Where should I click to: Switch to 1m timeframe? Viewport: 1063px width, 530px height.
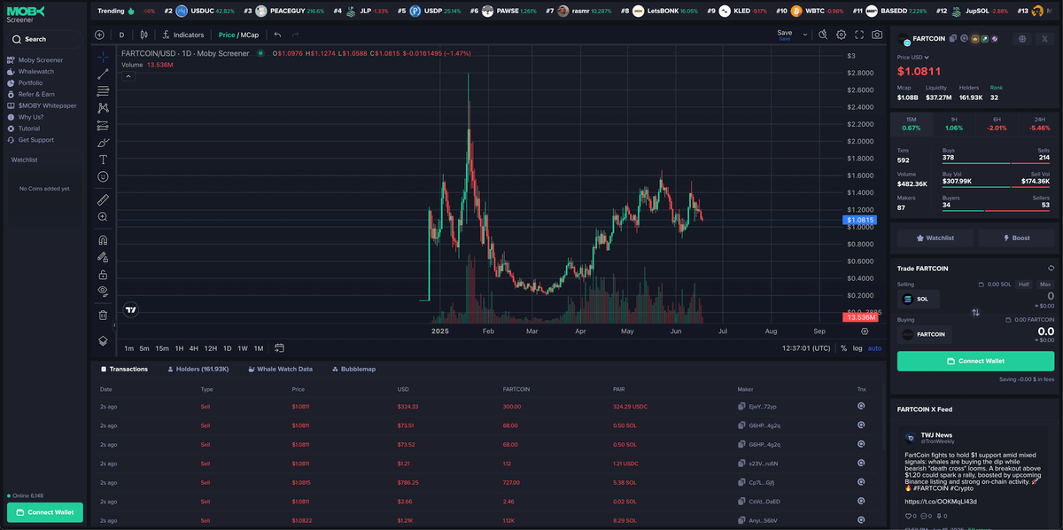(128, 348)
